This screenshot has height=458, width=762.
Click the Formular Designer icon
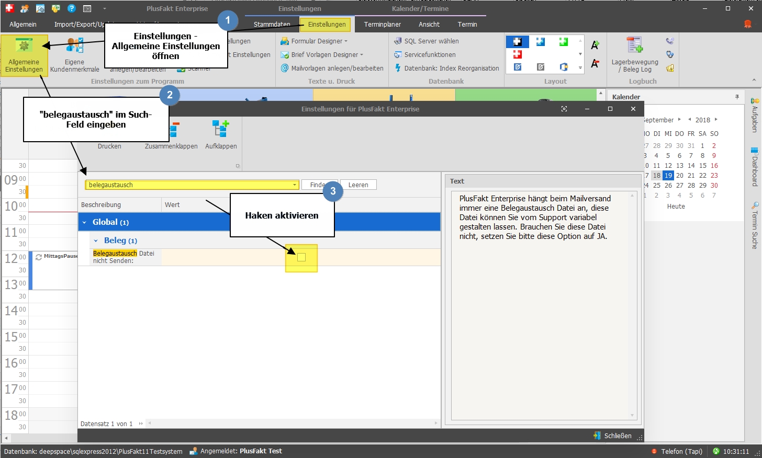285,41
